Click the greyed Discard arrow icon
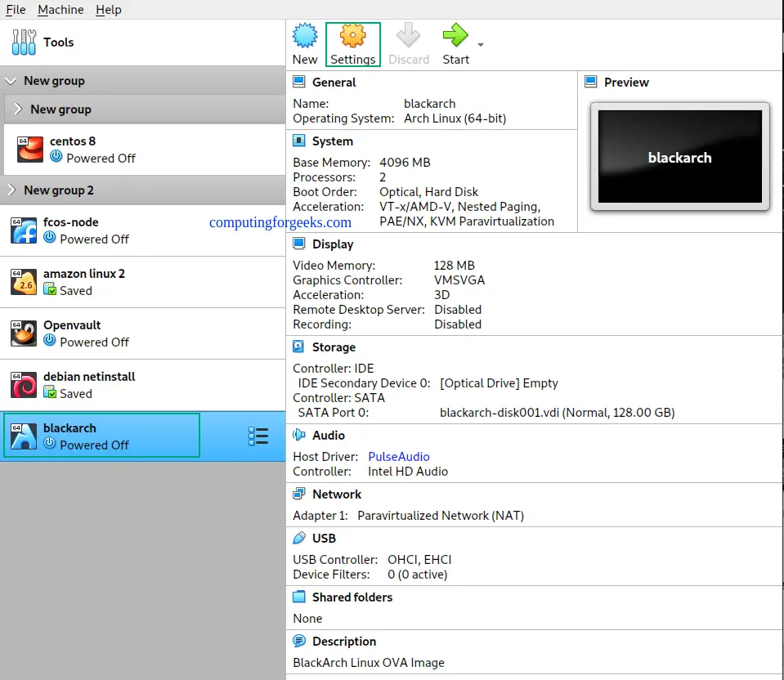 tap(409, 35)
